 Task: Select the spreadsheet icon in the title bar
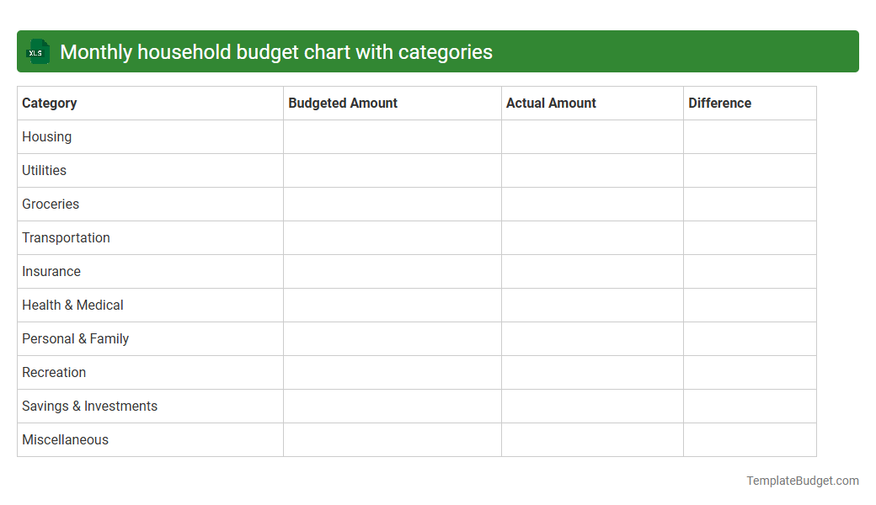pos(37,51)
